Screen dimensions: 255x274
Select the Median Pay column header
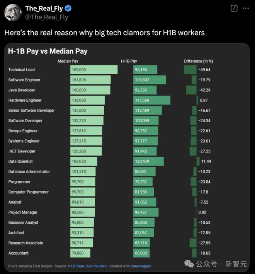pyautogui.click(x=68, y=61)
